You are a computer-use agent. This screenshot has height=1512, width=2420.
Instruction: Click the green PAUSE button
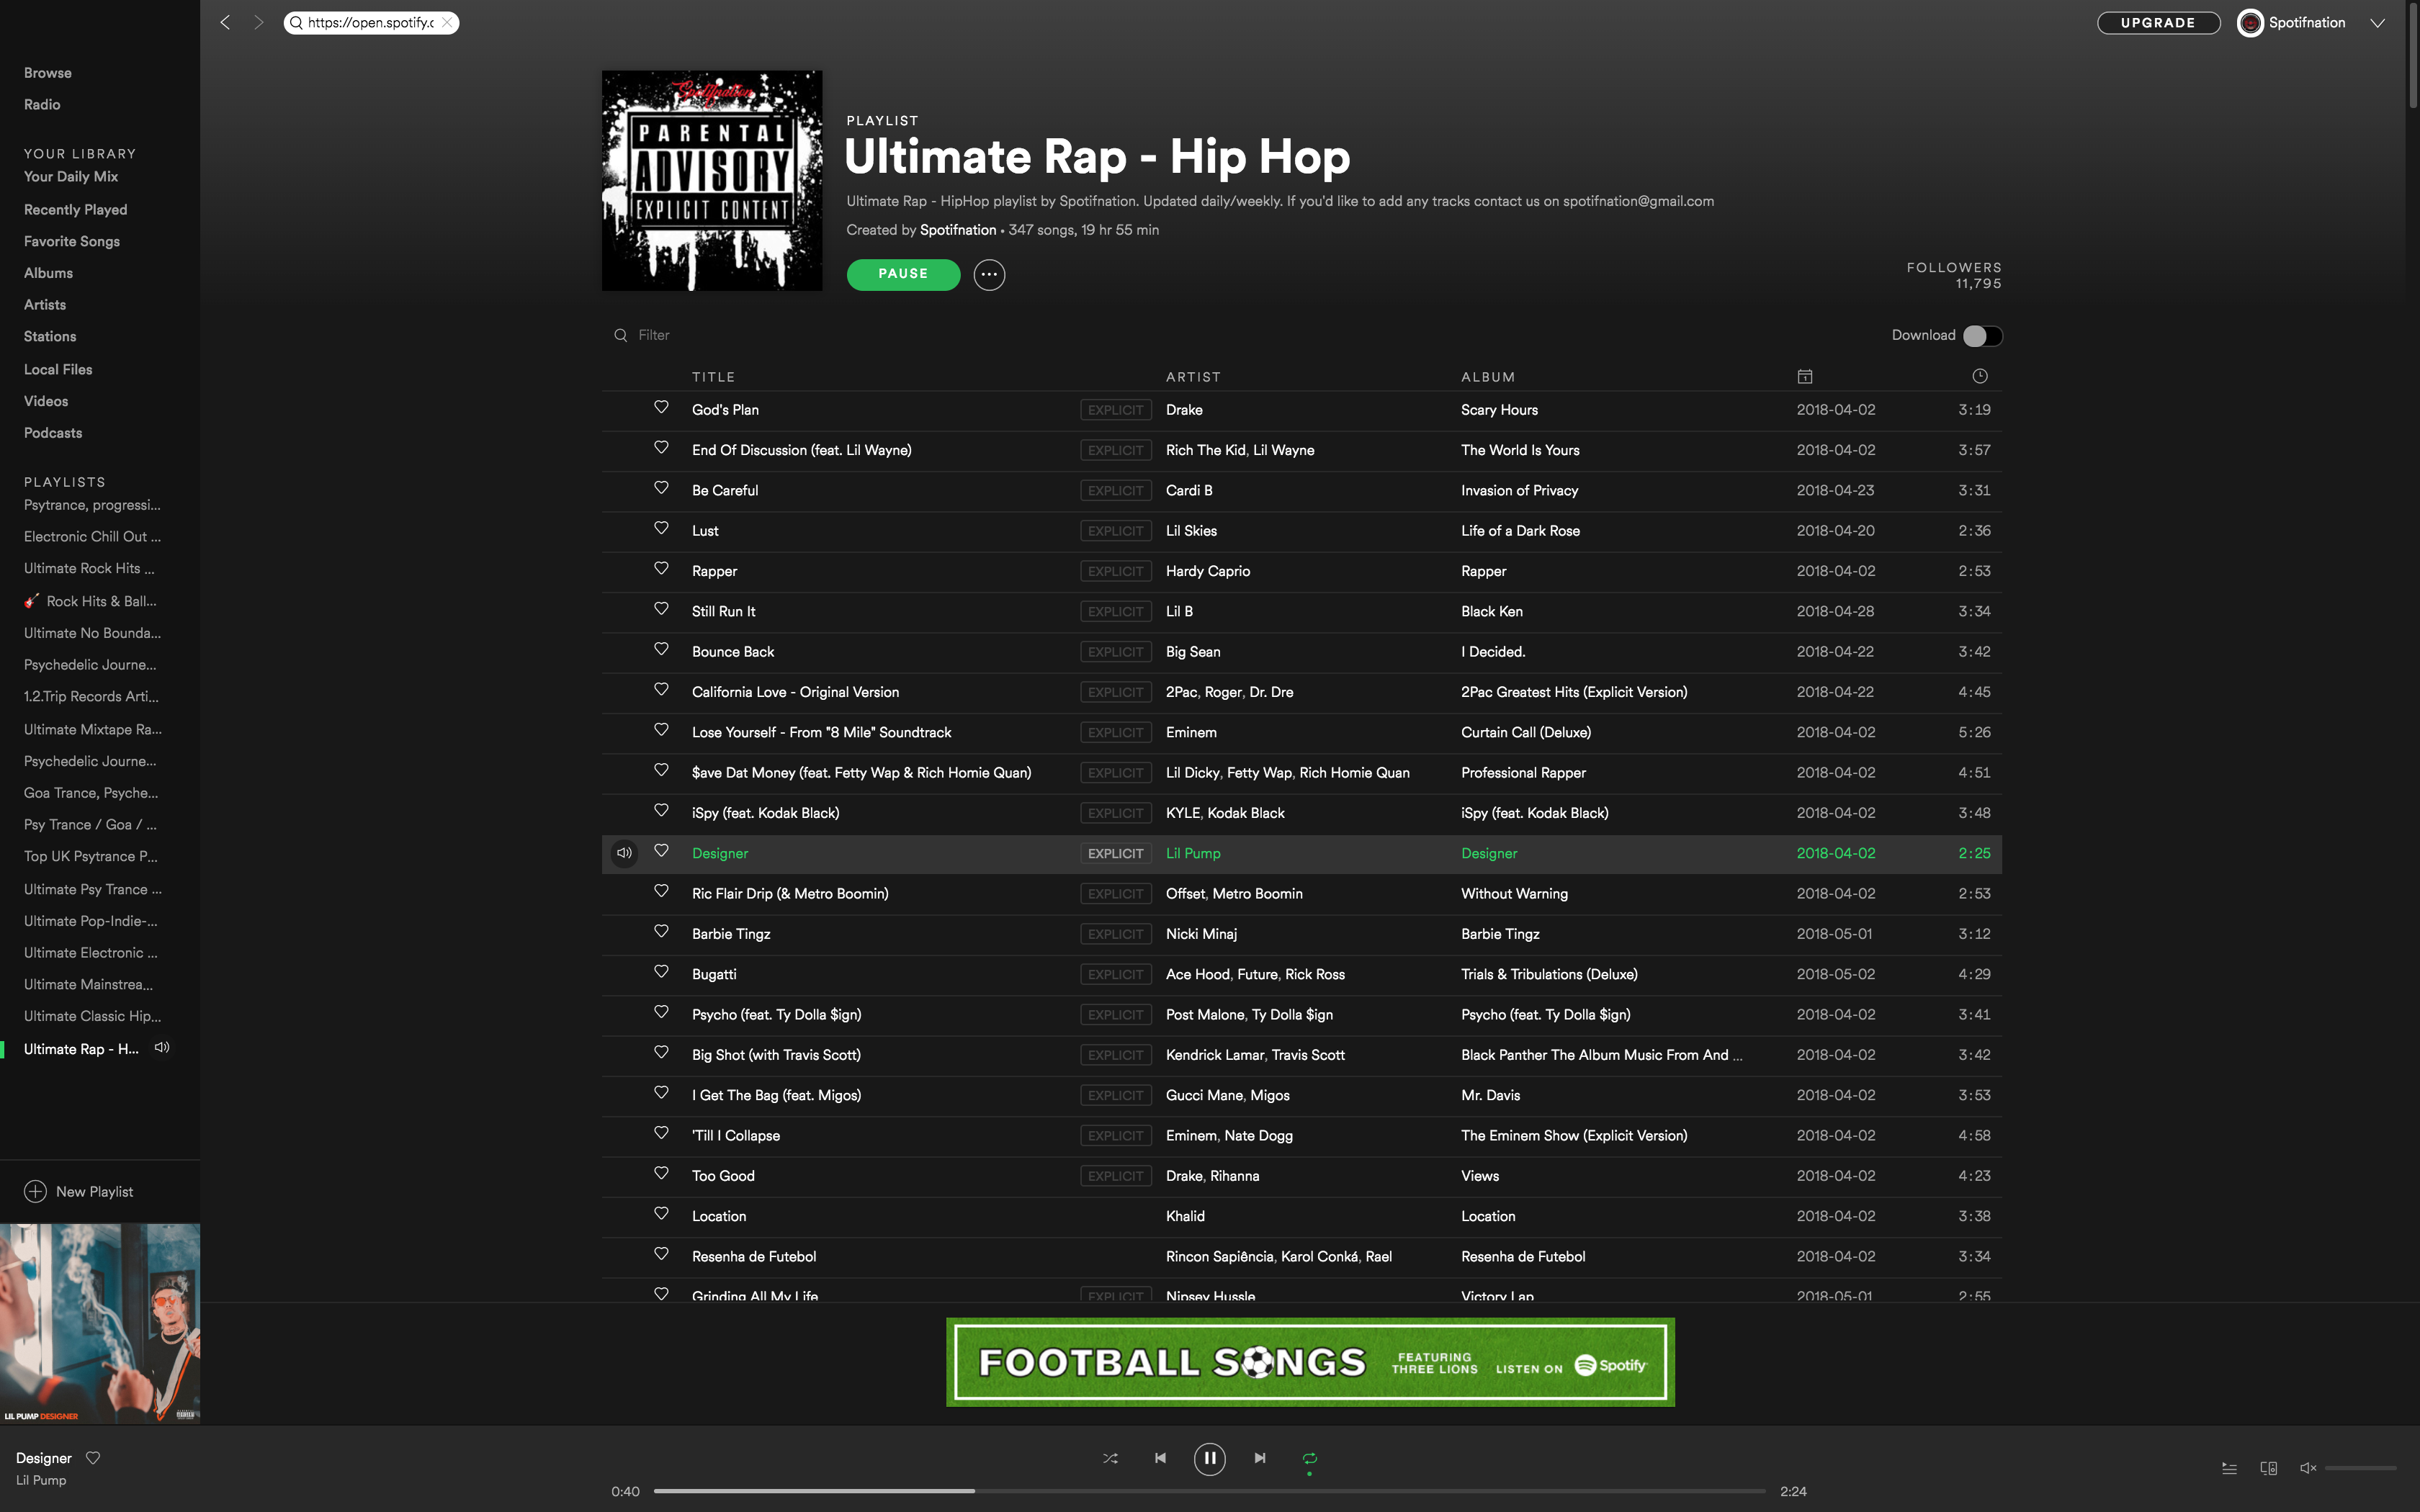(x=903, y=274)
